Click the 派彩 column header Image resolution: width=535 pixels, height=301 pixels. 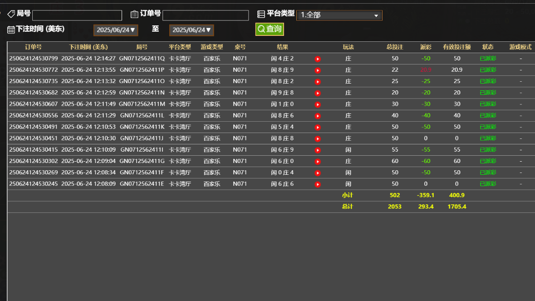(426, 47)
